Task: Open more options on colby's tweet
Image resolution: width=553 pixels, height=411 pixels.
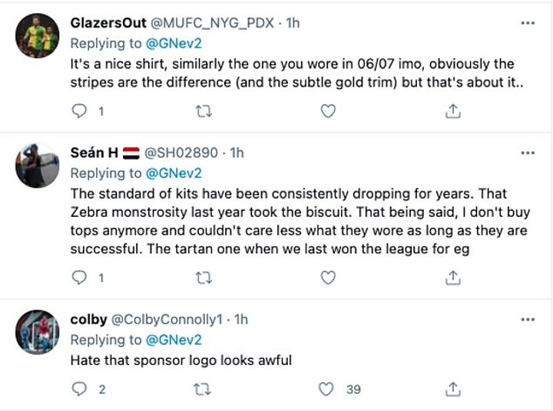Action: point(527,319)
